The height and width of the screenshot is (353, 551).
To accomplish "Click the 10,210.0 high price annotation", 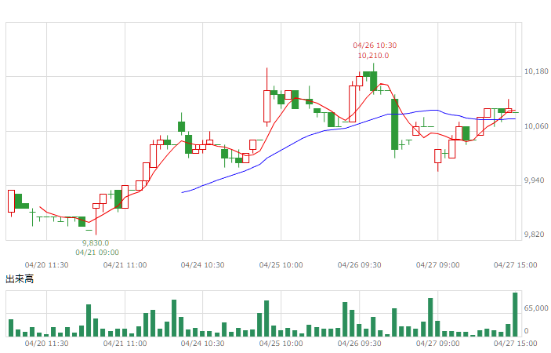I will (x=373, y=56).
